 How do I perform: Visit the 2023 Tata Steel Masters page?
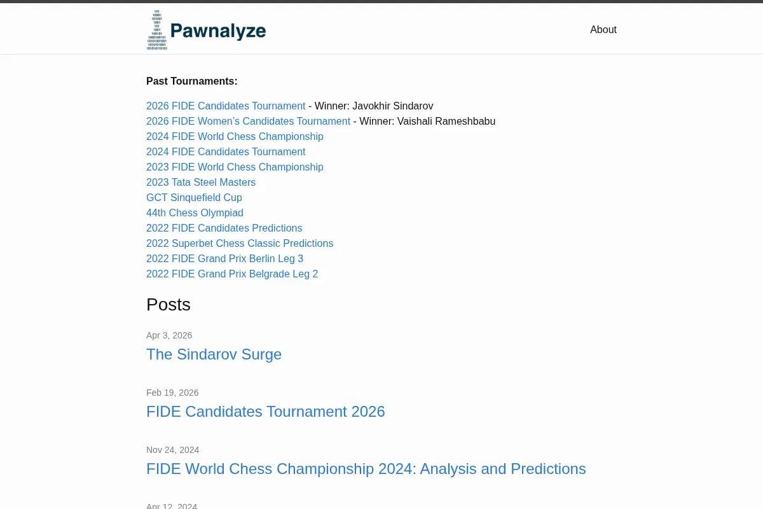(201, 183)
